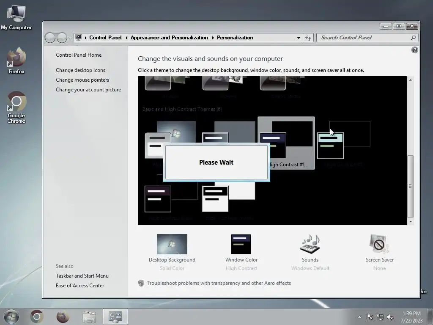Open network tray icon
This screenshot has width=433, height=325.
(x=380, y=317)
